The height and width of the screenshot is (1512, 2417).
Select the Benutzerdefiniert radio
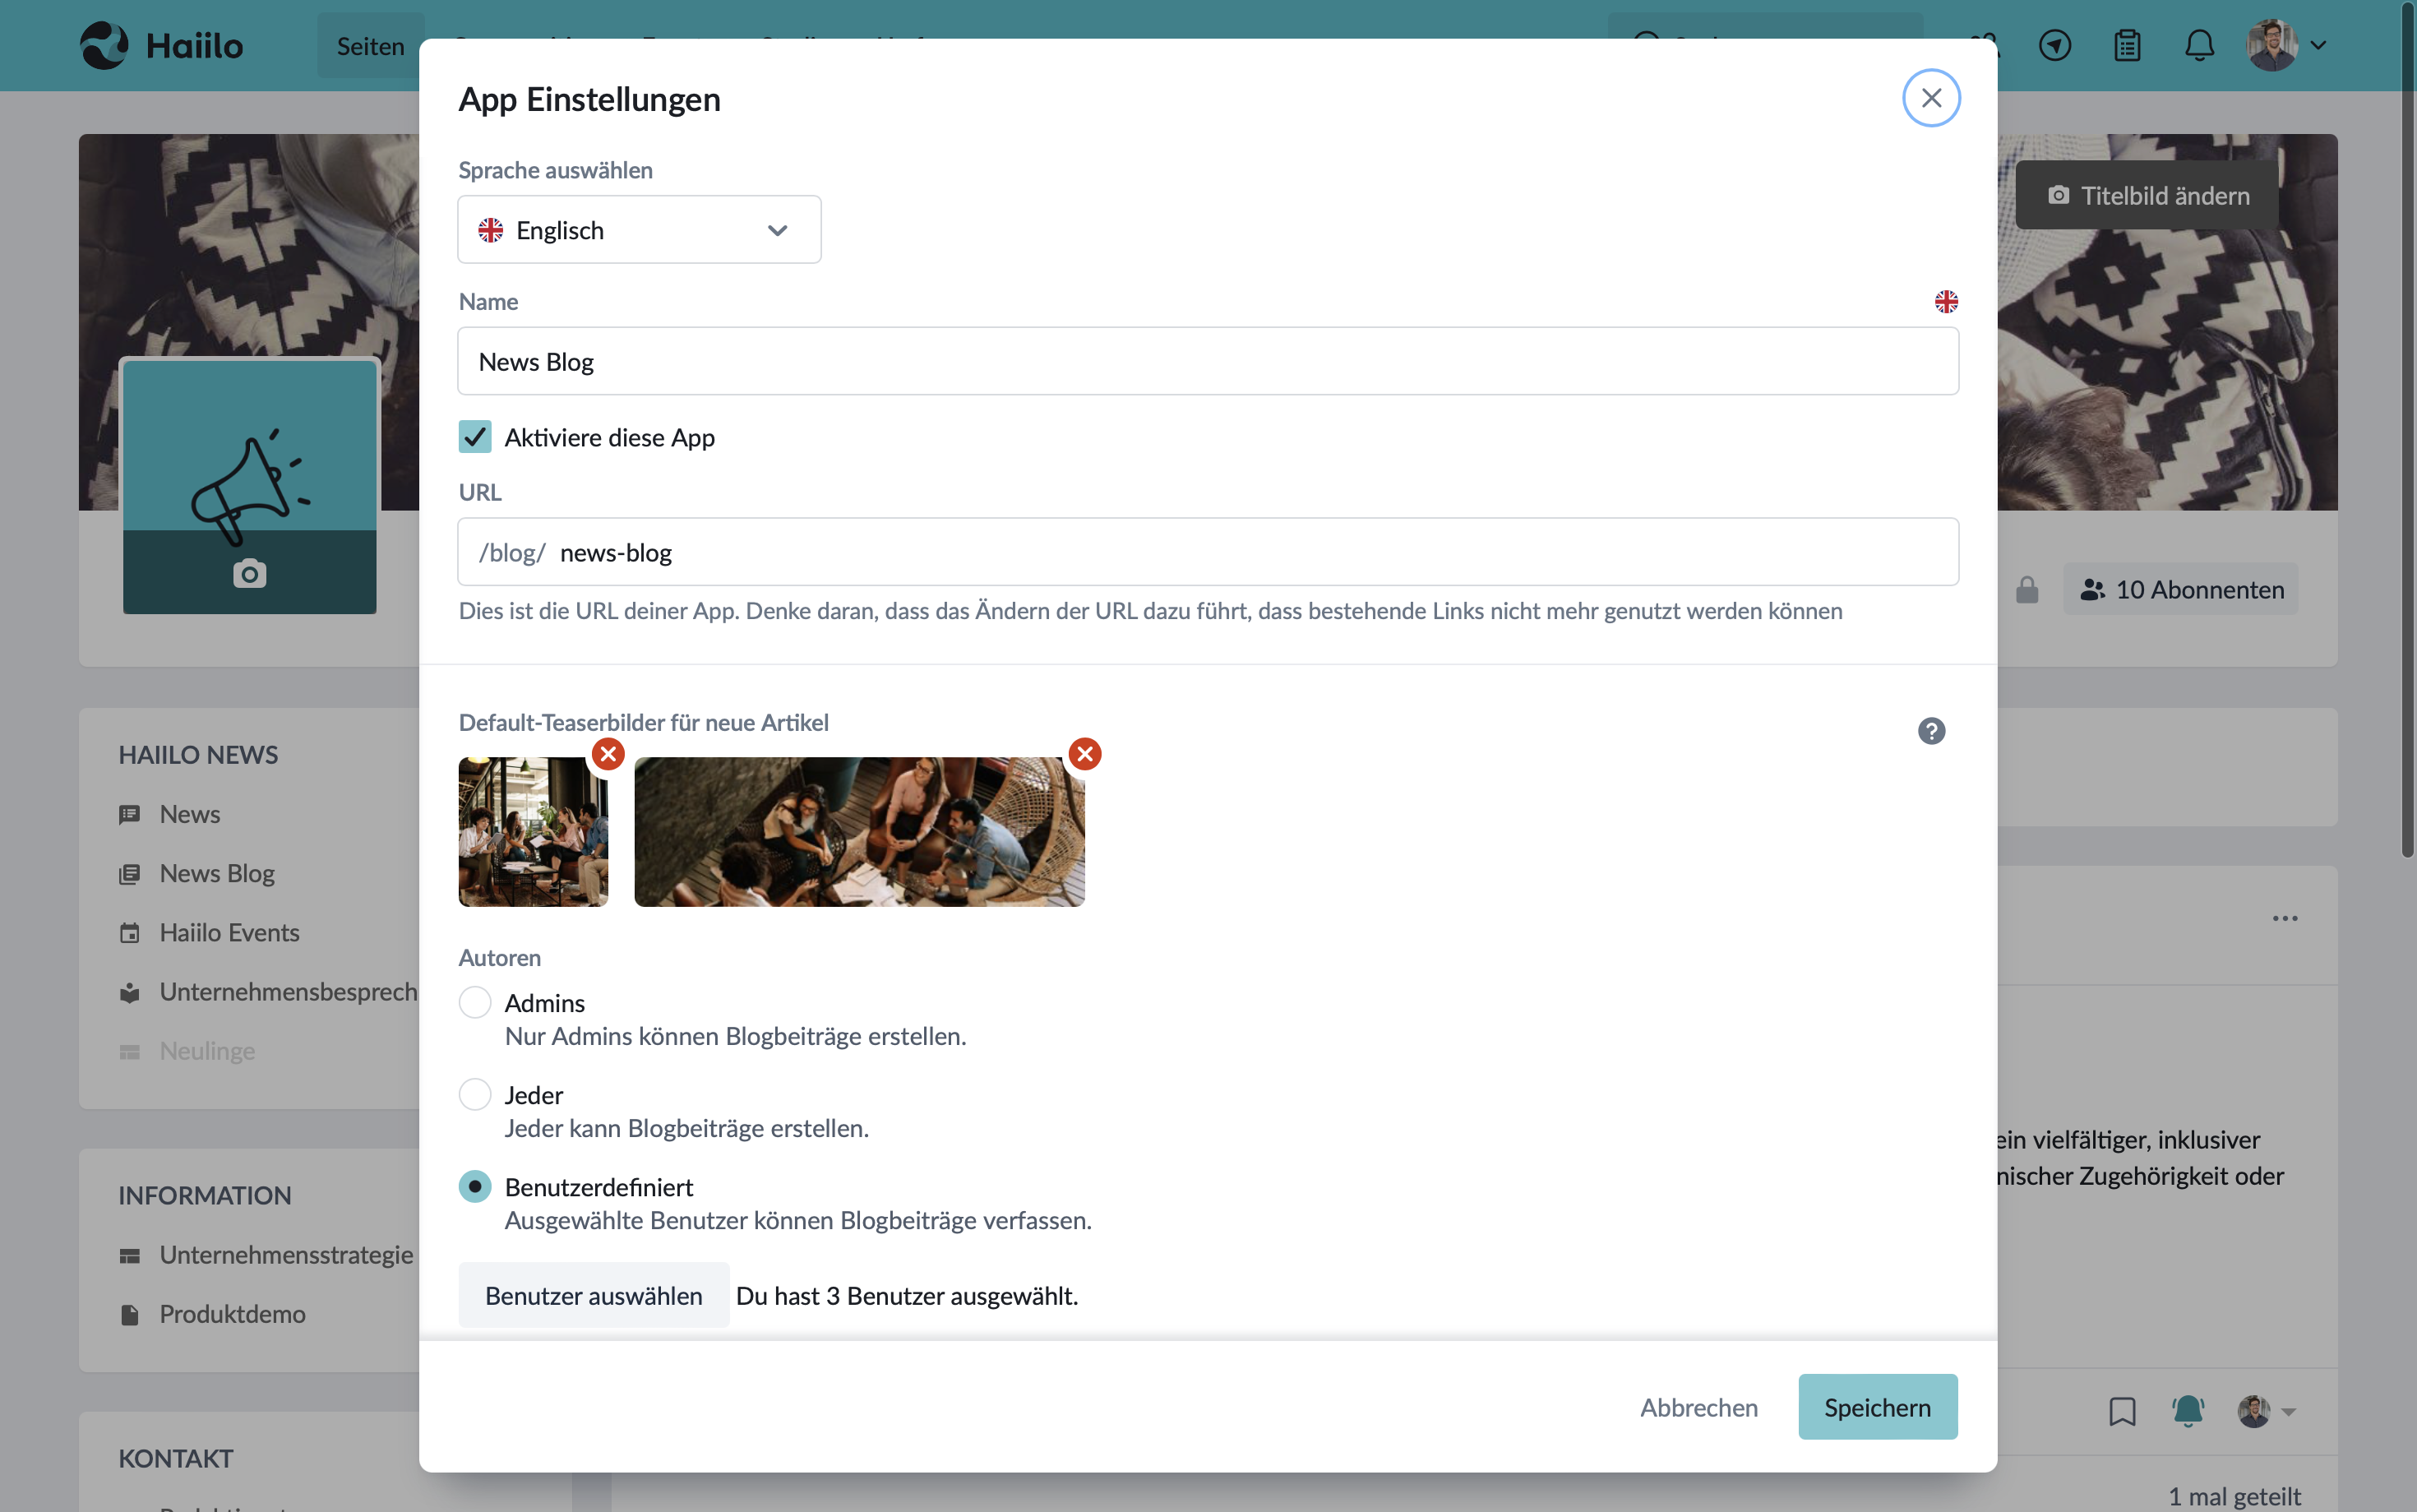point(475,1186)
